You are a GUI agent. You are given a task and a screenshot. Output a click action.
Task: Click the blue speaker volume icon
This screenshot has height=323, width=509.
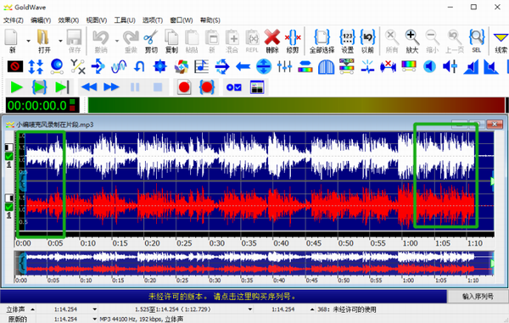click(x=429, y=66)
